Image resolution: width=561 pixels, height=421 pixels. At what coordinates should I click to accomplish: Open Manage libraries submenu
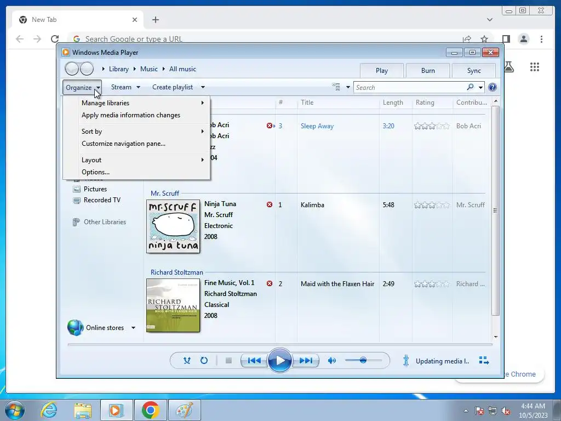136,103
